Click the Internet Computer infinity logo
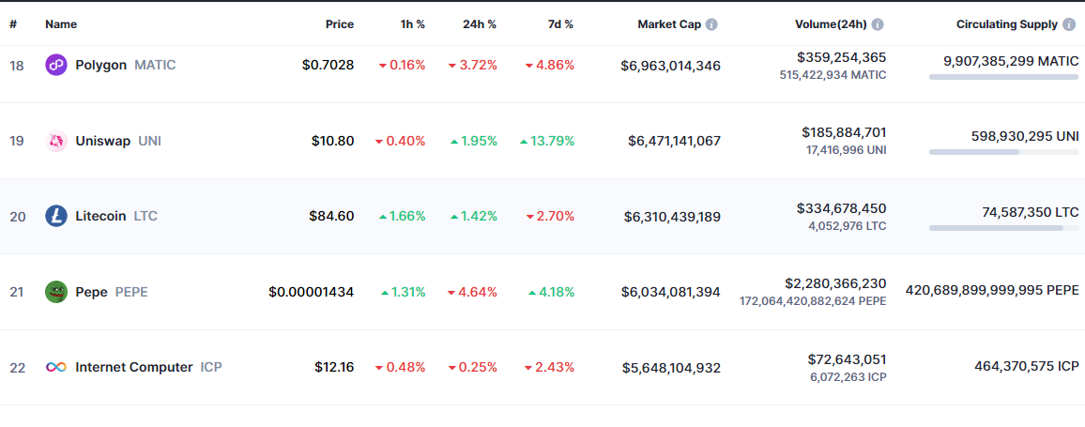This screenshot has height=427, width=1085. point(56,368)
